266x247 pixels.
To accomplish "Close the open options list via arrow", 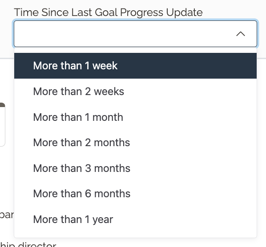I will tap(241, 34).
